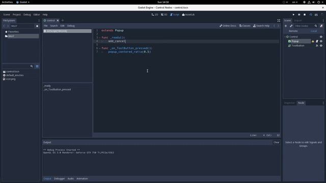This screenshot has height=183, width=326.
Task: Open the Project menu
Action: pyautogui.click(x=17, y=15)
